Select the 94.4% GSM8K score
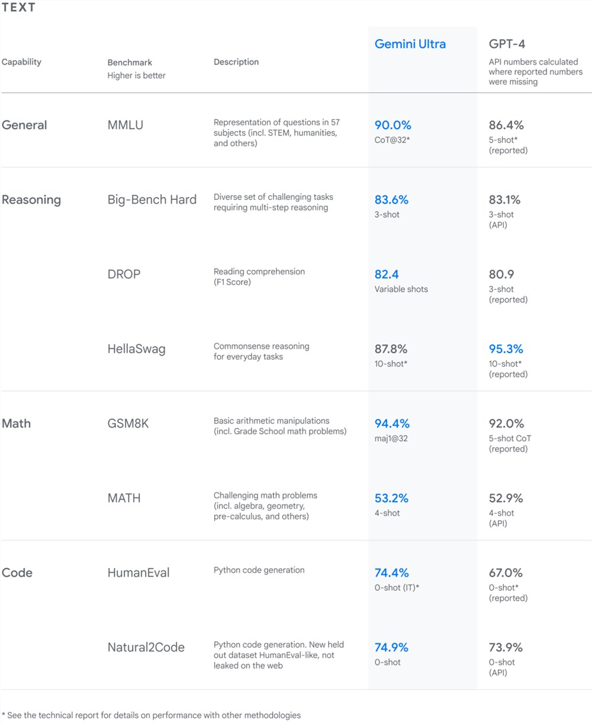592x724 pixels. click(x=392, y=424)
